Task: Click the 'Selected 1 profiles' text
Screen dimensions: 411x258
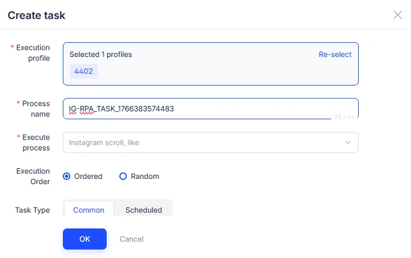Action: (x=100, y=55)
